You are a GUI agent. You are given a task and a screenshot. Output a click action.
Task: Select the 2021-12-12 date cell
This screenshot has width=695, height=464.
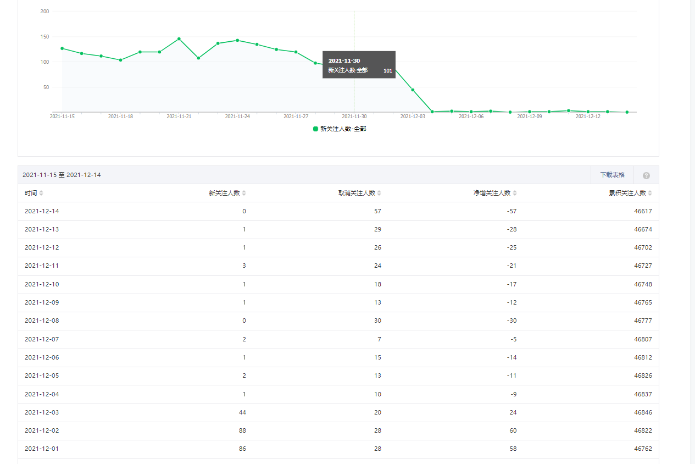pyautogui.click(x=42, y=247)
